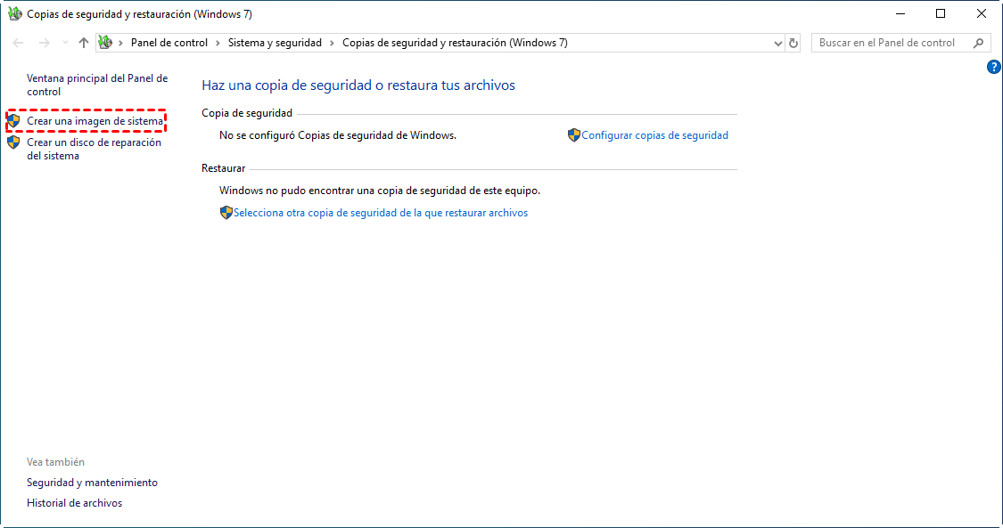Select Sistema y seguridad breadcrumb

pos(275,43)
